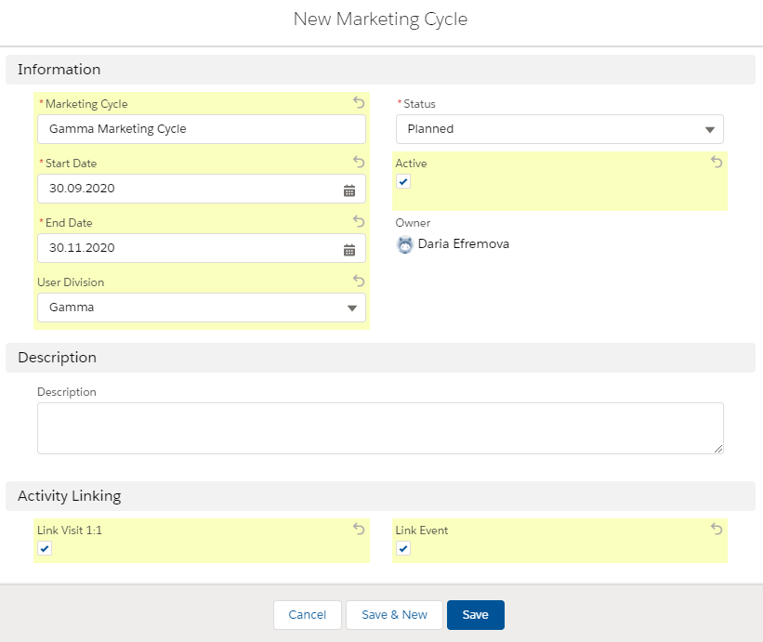Open the Start Date calendar picker
Screen dimensions: 763x642
(x=349, y=189)
